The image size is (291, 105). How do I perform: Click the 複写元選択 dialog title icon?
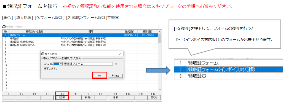tap(43, 54)
